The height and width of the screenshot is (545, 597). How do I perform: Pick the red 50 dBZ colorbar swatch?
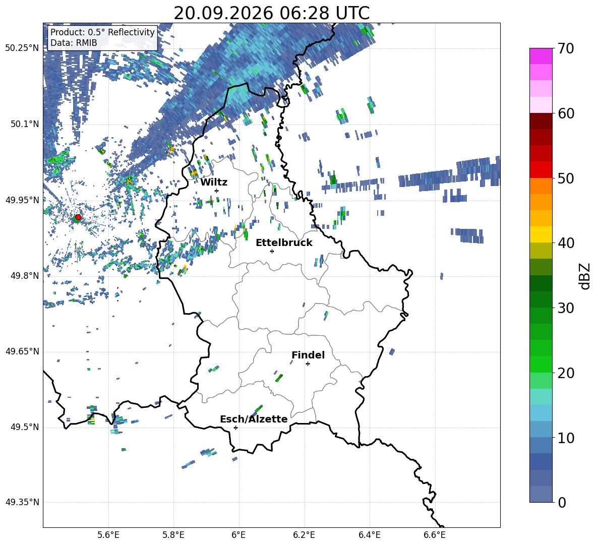(541, 170)
